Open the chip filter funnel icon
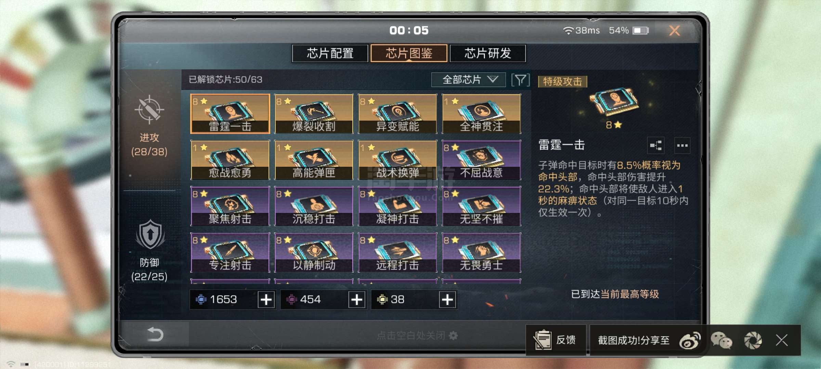 click(x=520, y=80)
